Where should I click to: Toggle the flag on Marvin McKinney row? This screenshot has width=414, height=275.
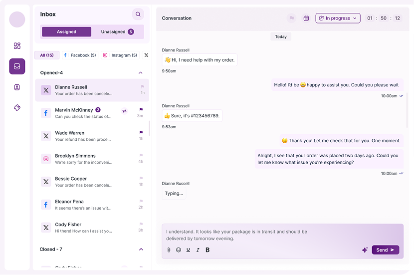pos(141,109)
